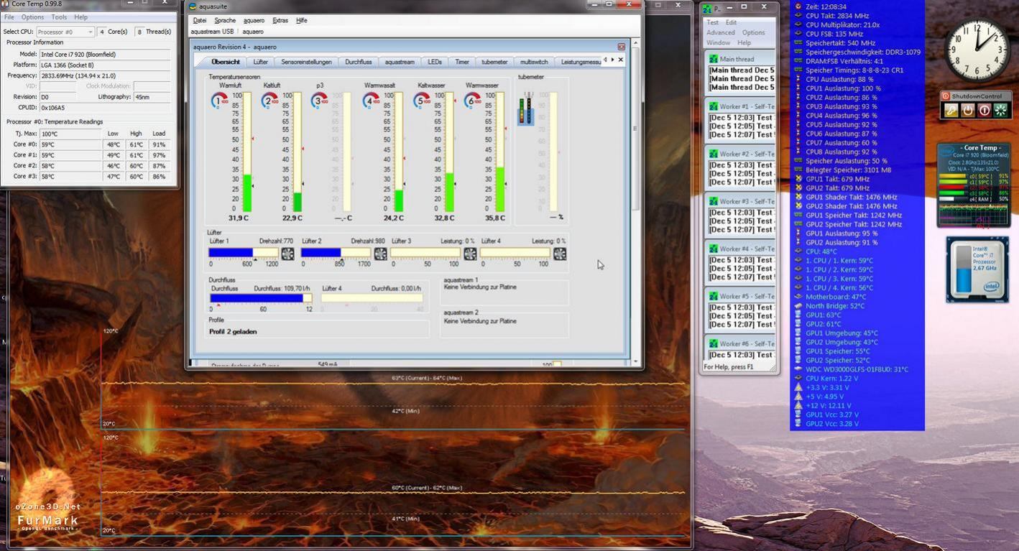Click the Lüfter 3 fan icon

click(470, 254)
